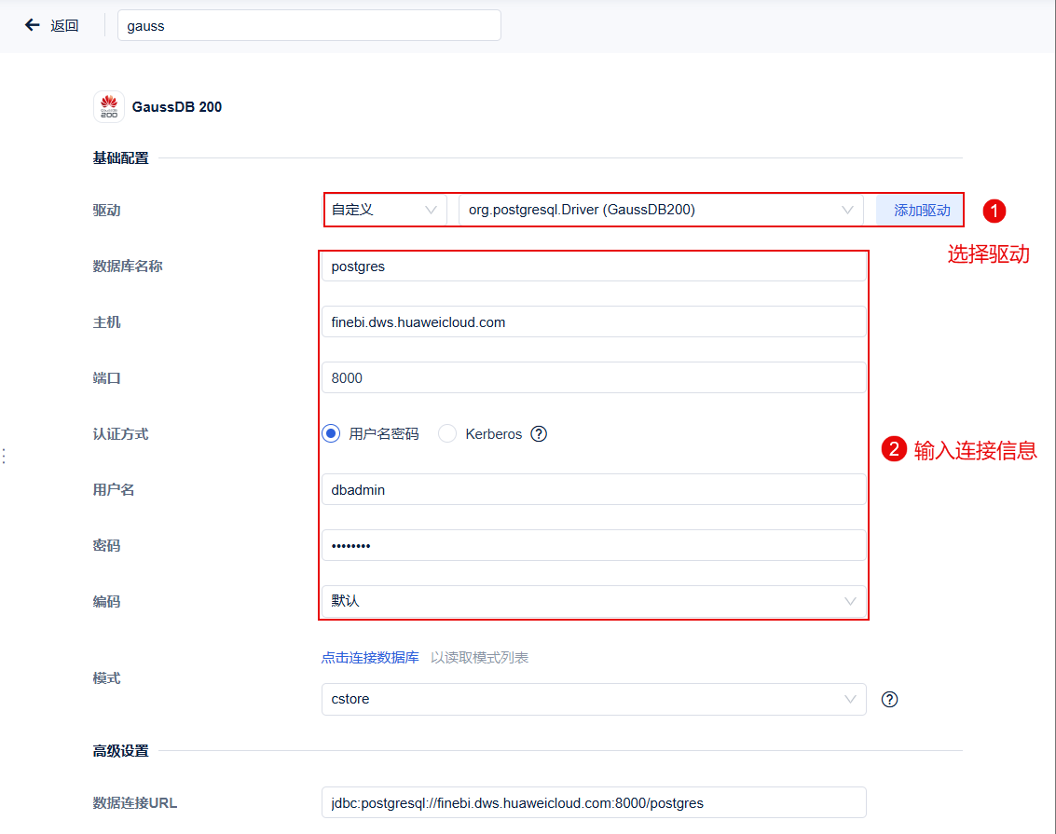This screenshot has width=1056, height=834.
Task: Select the Kerberos authentication radio button
Action: point(447,433)
